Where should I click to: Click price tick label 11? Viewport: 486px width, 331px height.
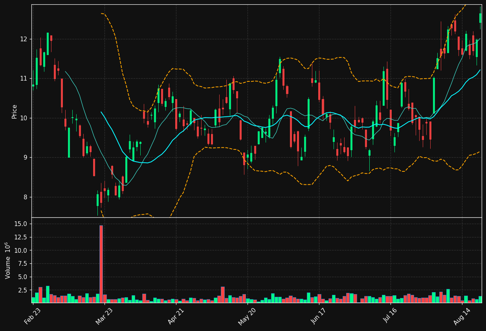pyautogui.click(x=24, y=79)
